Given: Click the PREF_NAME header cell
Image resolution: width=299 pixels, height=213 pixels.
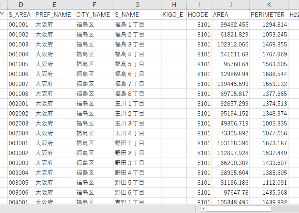Looking at the screenshot, I should pyautogui.click(x=55, y=15).
